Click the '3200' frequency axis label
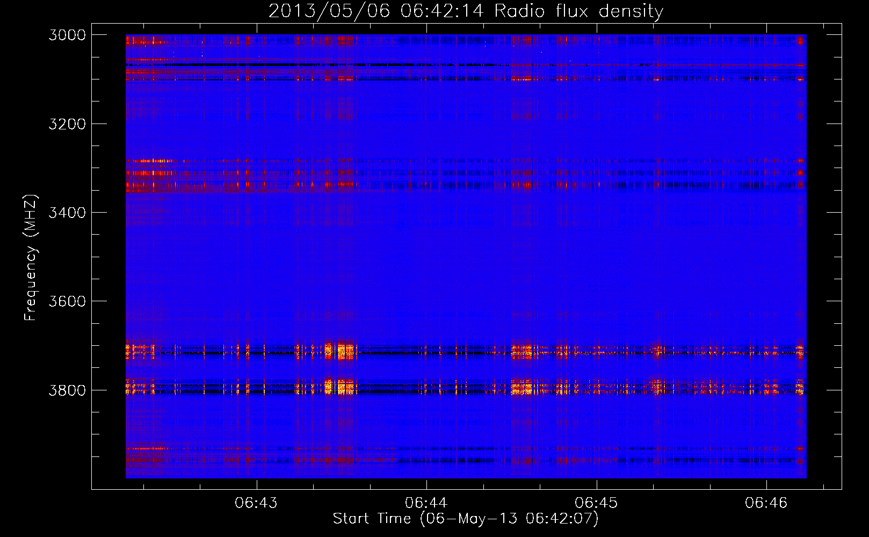Viewport: 869px width, 537px height. coord(67,124)
